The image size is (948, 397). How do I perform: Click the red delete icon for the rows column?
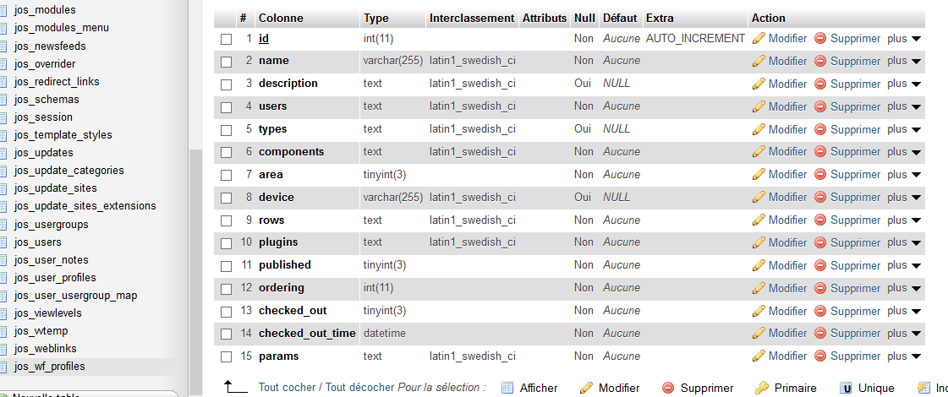(x=820, y=220)
